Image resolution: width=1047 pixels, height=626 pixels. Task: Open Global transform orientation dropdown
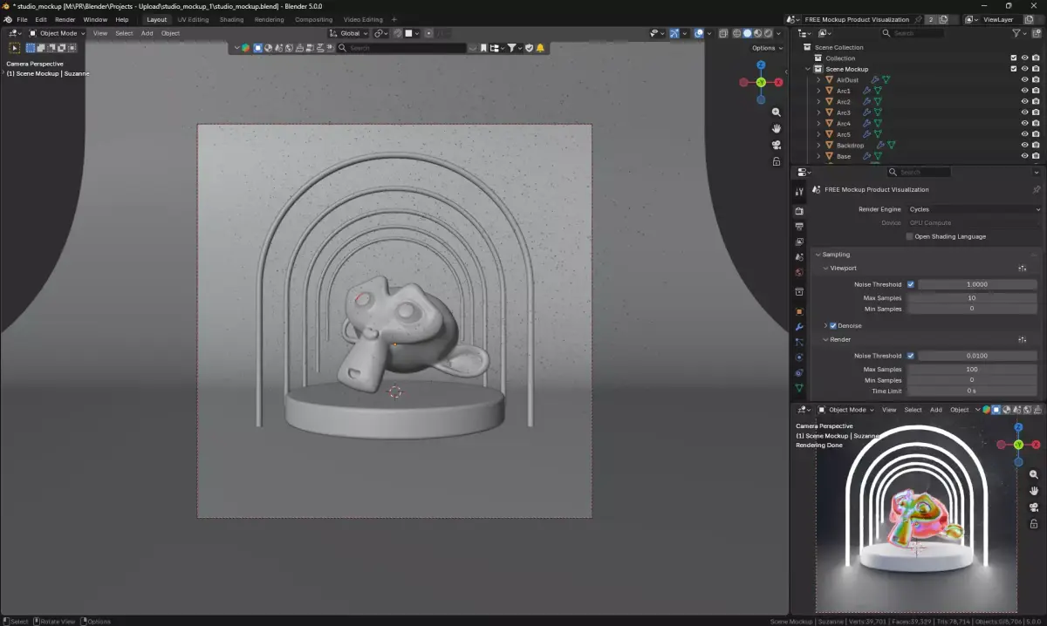pos(347,33)
